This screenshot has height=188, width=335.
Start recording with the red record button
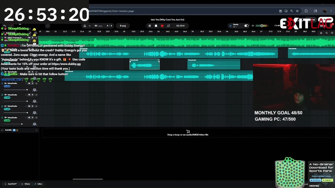162,26
